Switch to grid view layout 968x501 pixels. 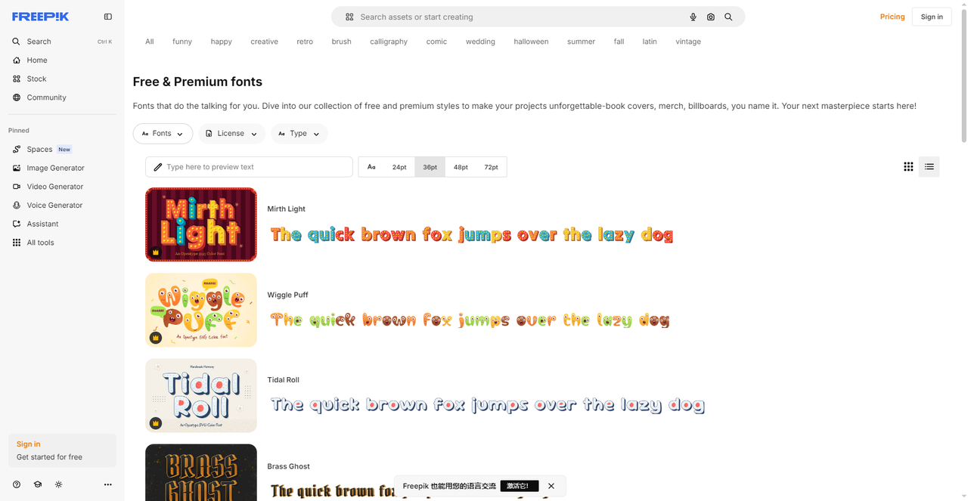pos(908,167)
